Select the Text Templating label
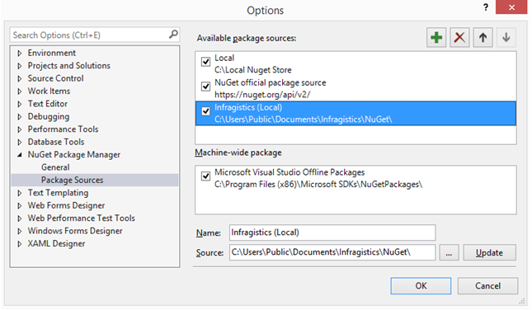This screenshot has height=310, width=532. point(58,193)
